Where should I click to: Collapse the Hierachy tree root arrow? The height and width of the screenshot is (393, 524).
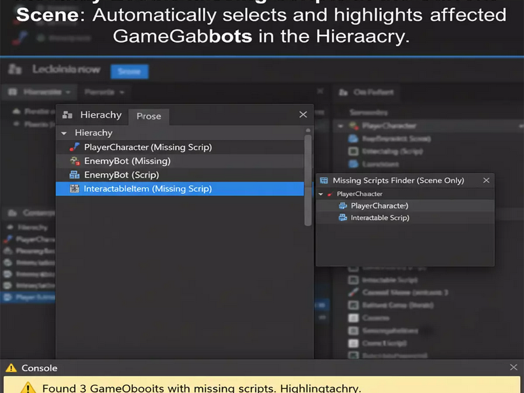(64, 133)
